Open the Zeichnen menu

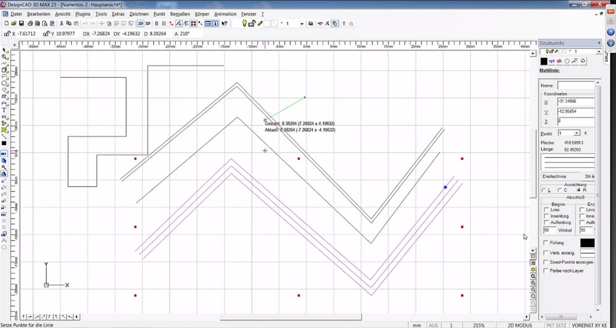point(139,14)
